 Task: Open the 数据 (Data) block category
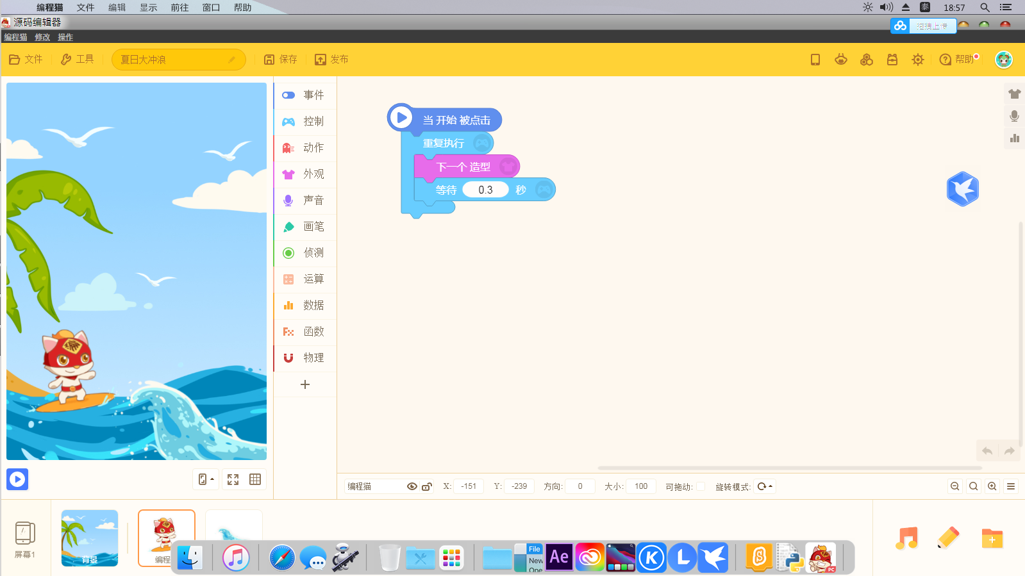305,305
